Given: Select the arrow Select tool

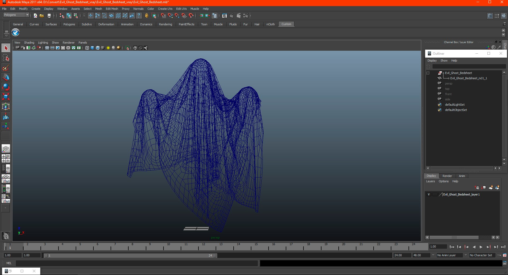Looking at the screenshot, I should tap(6, 48).
